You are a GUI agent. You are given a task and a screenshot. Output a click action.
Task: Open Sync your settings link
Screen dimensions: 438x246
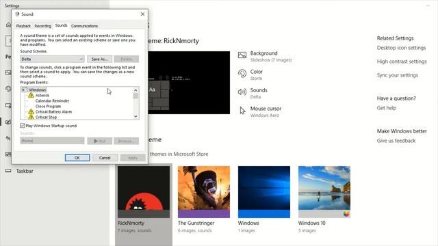(x=397, y=75)
